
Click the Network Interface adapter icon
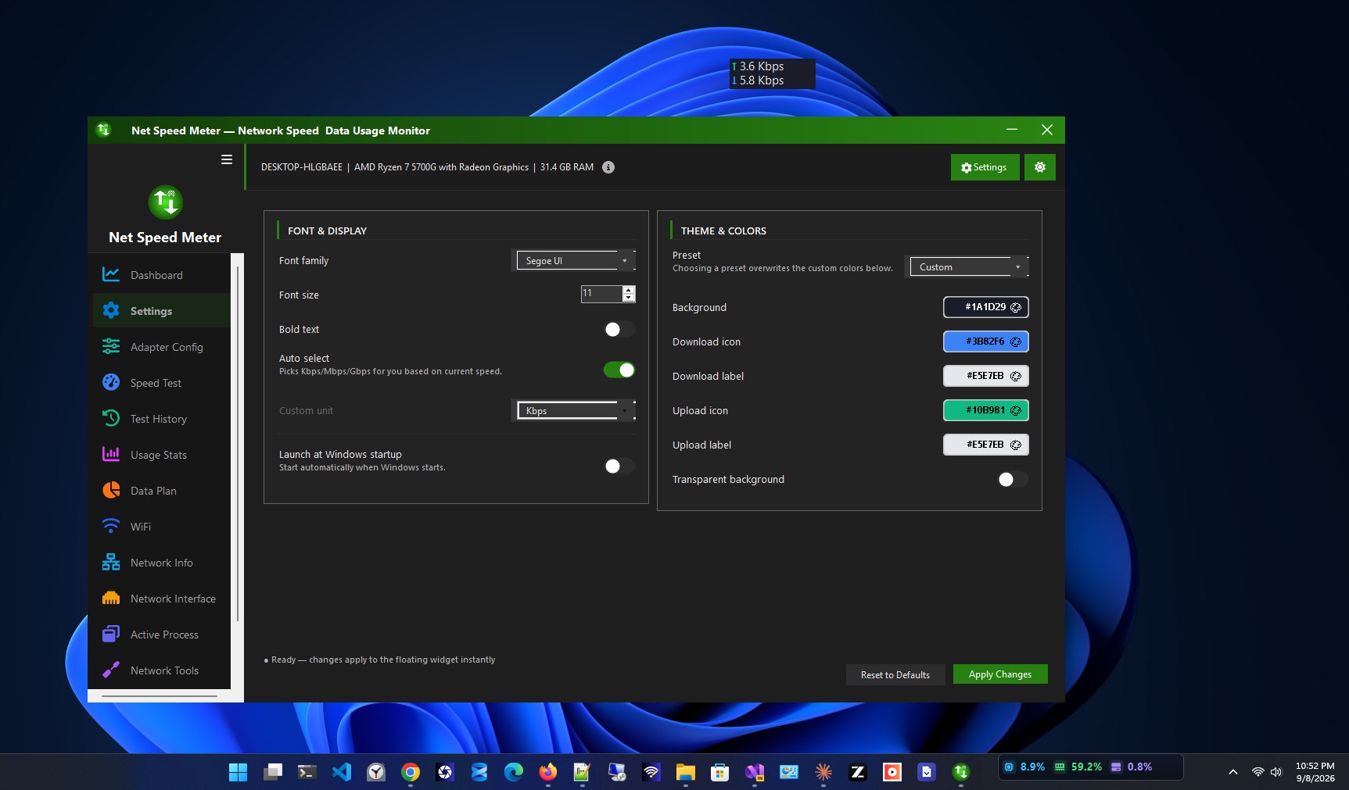coord(111,598)
